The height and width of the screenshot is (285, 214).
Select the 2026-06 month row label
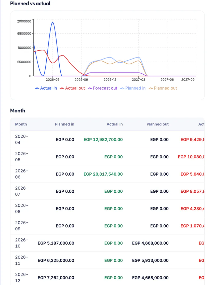click(21, 174)
